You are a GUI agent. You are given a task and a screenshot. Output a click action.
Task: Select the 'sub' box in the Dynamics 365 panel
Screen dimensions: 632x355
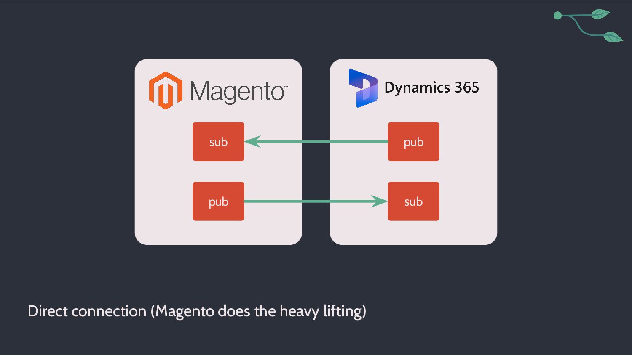click(x=413, y=201)
